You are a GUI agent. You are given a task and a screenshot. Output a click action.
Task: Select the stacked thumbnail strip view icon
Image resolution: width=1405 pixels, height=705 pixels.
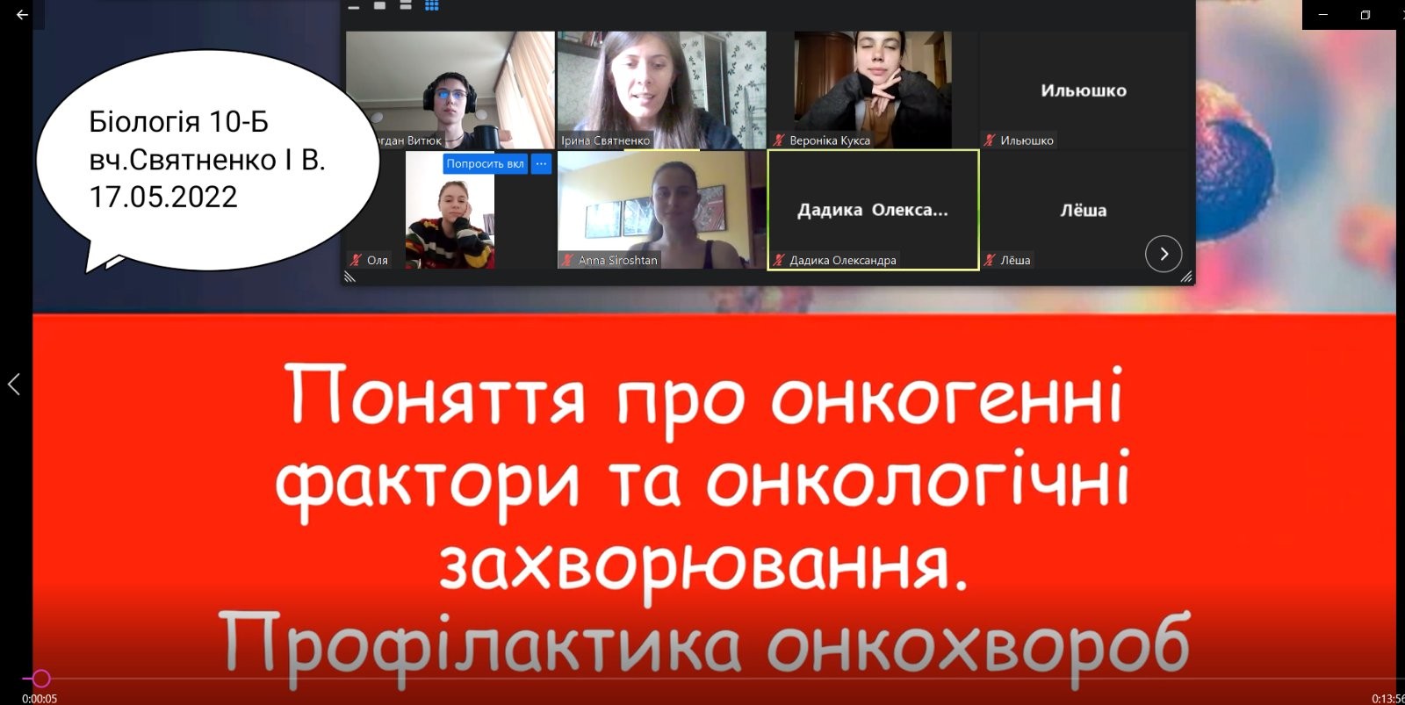tap(406, 5)
